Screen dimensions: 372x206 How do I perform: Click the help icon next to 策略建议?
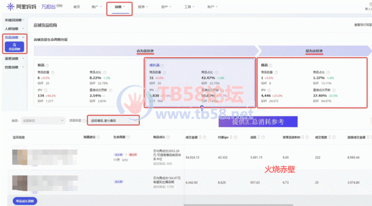(98, 137)
